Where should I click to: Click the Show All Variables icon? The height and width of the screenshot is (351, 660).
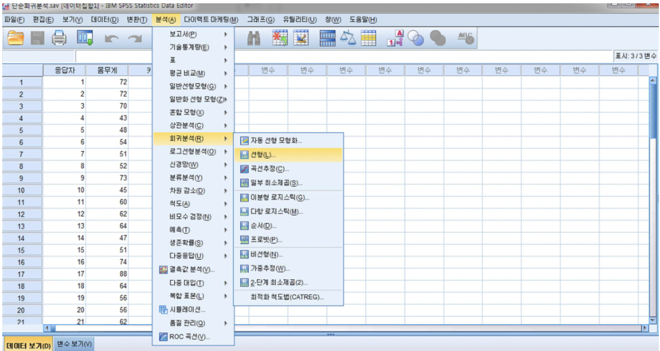pyautogui.click(x=438, y=39)
